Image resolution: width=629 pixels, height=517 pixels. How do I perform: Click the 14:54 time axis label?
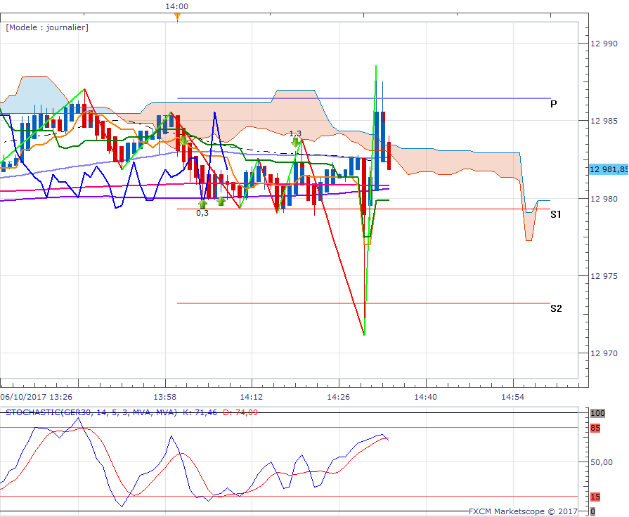[x=512, y=397]
